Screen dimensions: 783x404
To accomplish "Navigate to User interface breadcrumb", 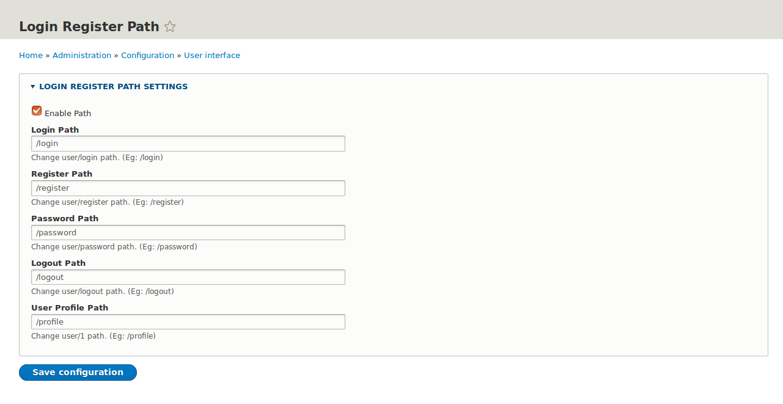I will 212,56.
